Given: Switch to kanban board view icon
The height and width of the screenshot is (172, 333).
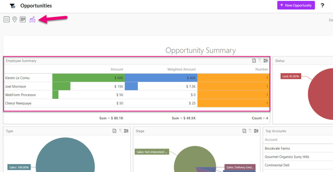Looking at the screenshot, I should tap(23, 19).
